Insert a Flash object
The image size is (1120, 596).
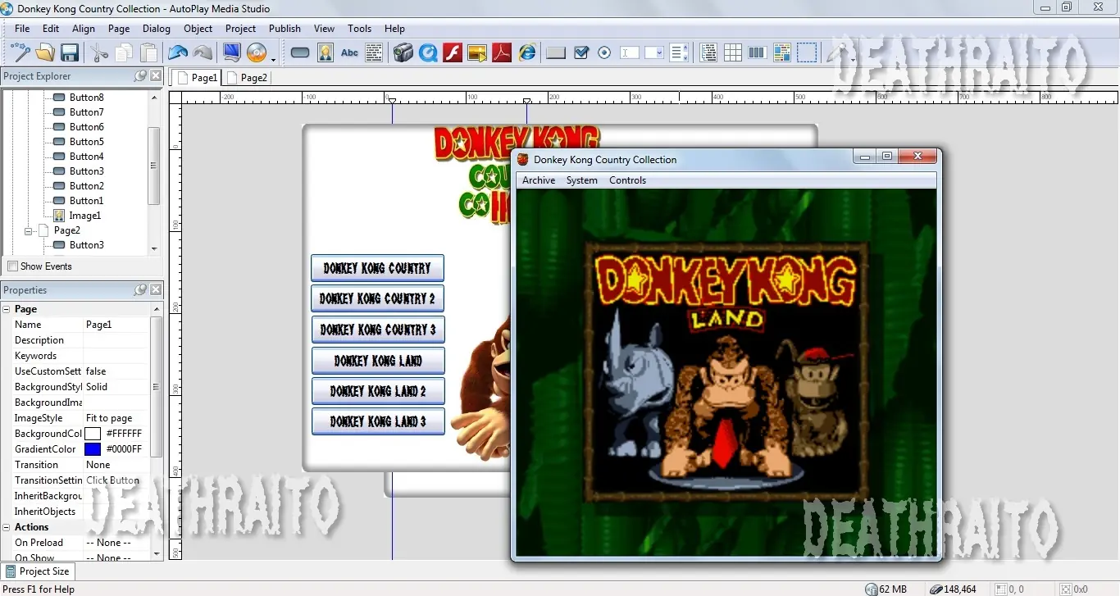[x=453, y=53]
